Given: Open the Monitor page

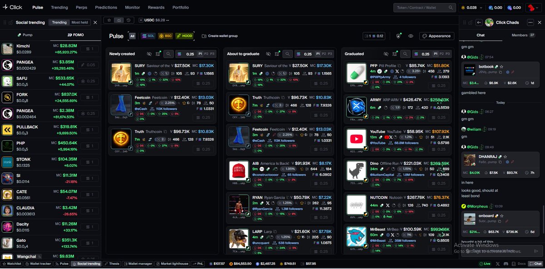Looking at the screenshot, I should (133, 7).
